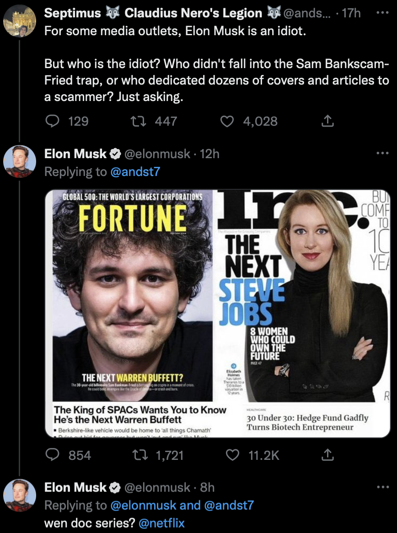Open more options on Septimus's tweet
This screenshot has width=397, height=533.
pyautogui.click(x=381, y=13)
